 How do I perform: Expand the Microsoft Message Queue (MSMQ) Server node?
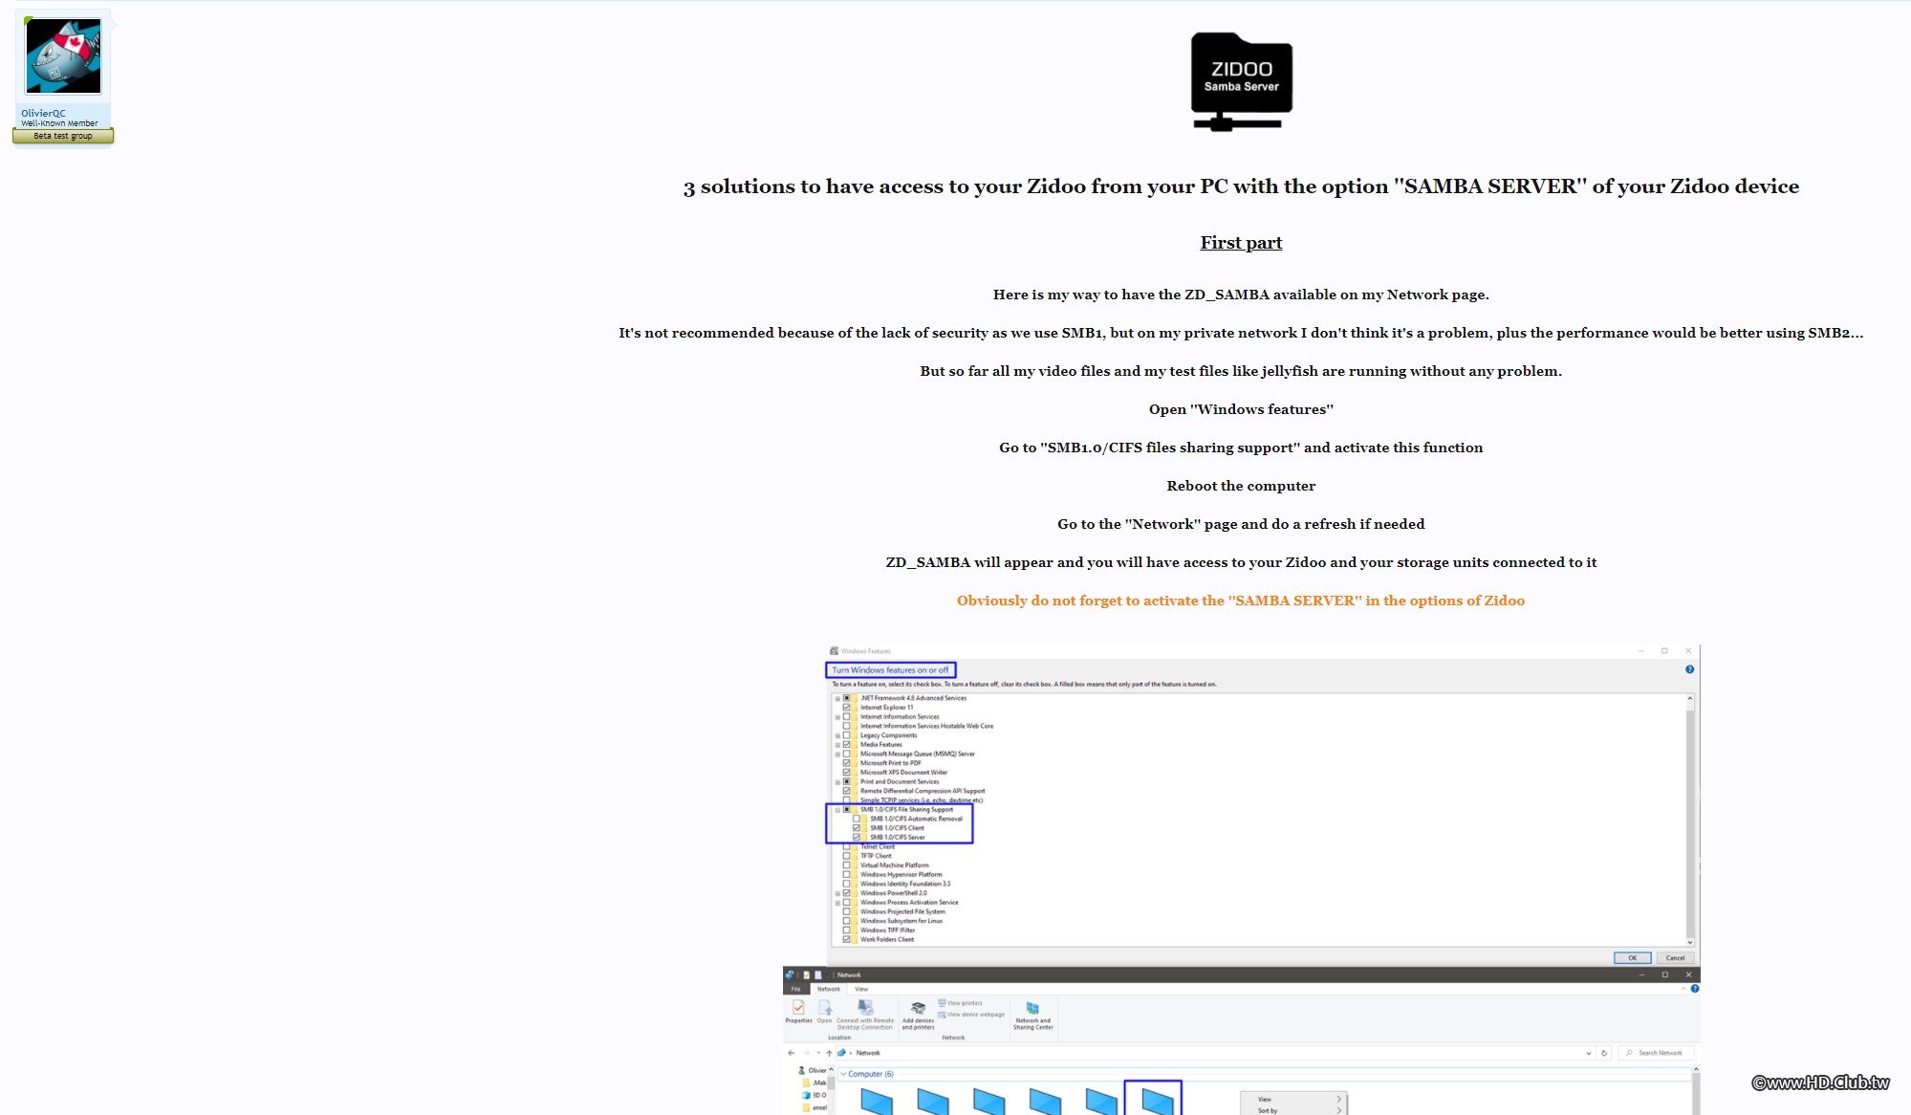click(837, 754)
